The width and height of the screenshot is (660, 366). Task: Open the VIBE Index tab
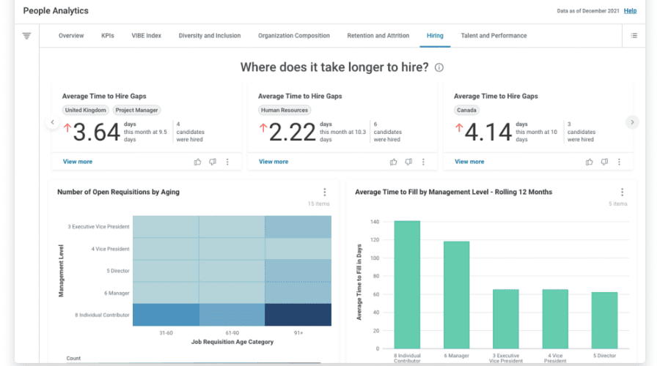tap(147, 36)
